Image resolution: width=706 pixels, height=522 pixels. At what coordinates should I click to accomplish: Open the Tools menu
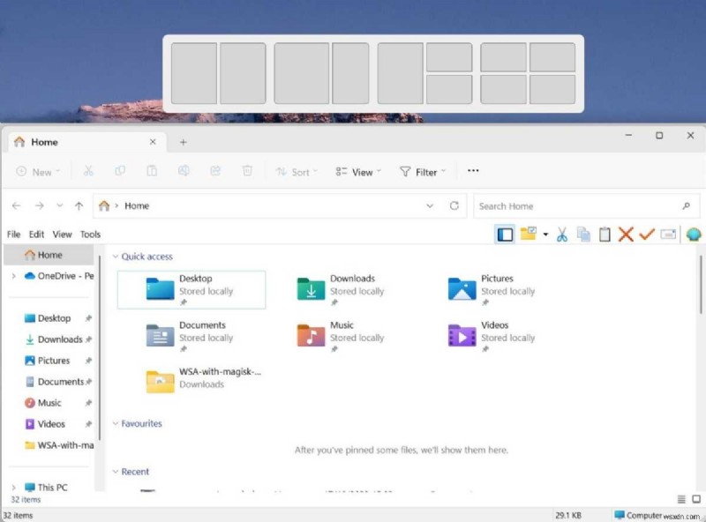(89, 234)
